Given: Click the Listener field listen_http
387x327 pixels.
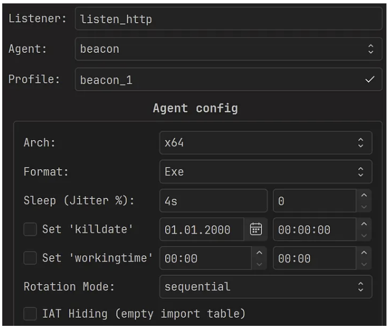Looking at the screenshot, I should [x=228, y=19].
